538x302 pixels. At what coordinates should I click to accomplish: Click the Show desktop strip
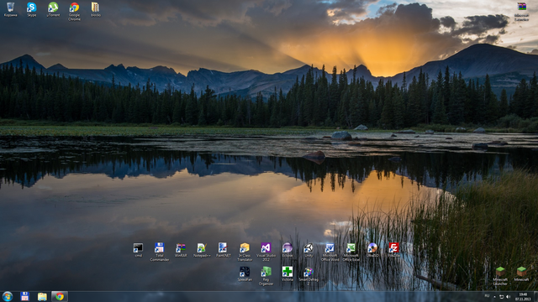[x=535, y=296]
